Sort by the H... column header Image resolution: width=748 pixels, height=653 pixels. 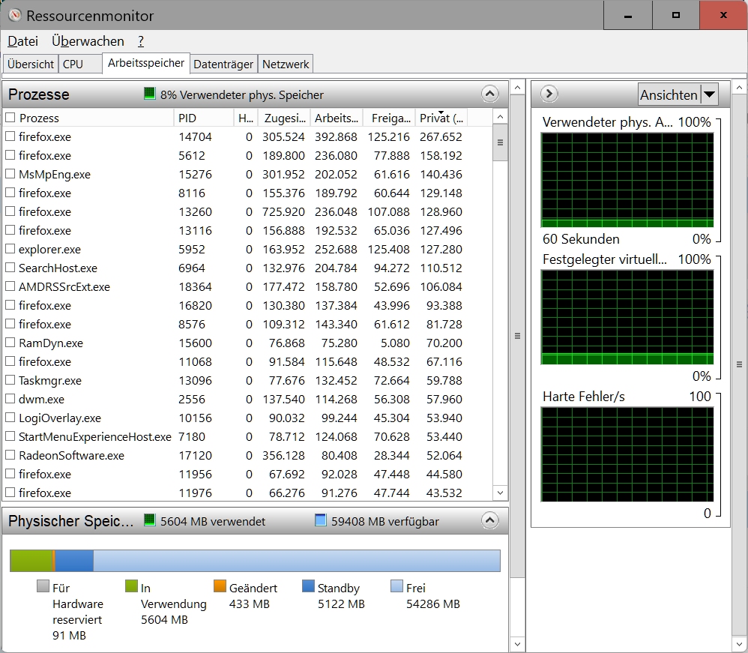[x=246, y=118]
